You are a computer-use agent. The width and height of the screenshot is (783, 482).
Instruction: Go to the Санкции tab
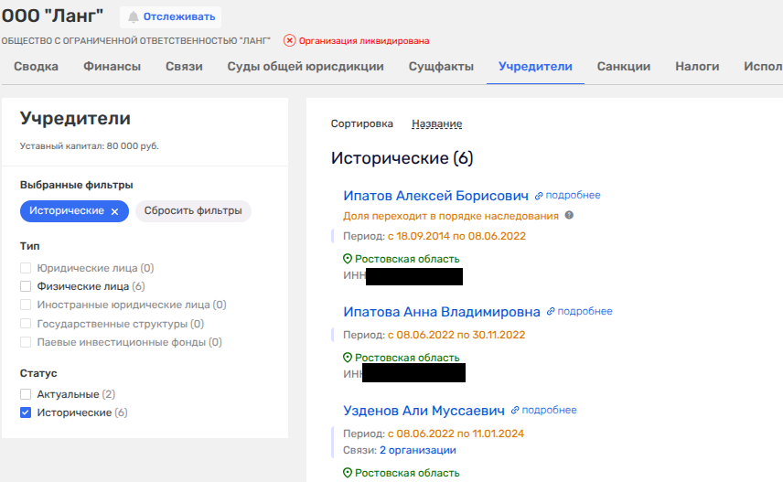[x=623, y=67]
